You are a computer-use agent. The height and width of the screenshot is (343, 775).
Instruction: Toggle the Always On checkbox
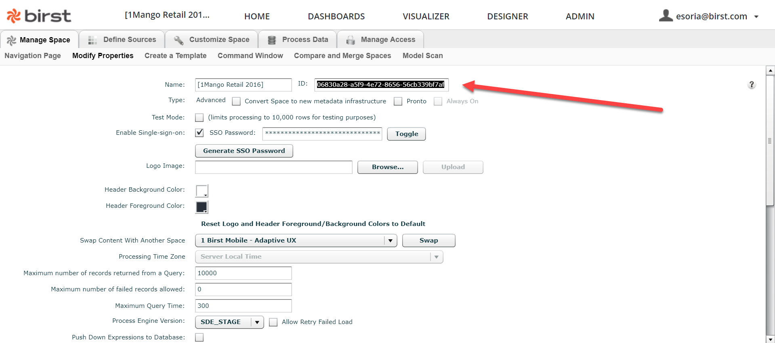pyautogui.click(x=438, y=101)
